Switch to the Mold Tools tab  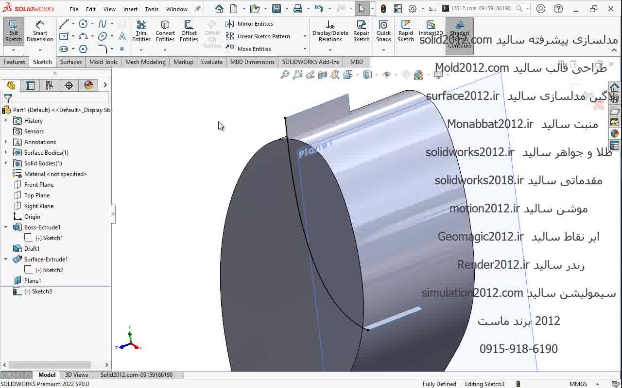pos(104,62)
